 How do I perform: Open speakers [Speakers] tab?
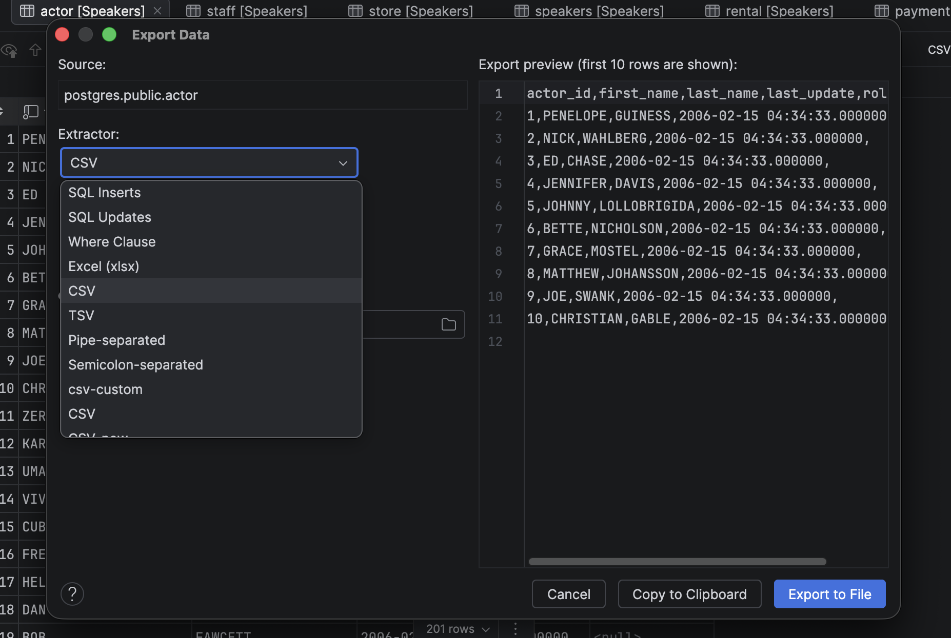589,11
